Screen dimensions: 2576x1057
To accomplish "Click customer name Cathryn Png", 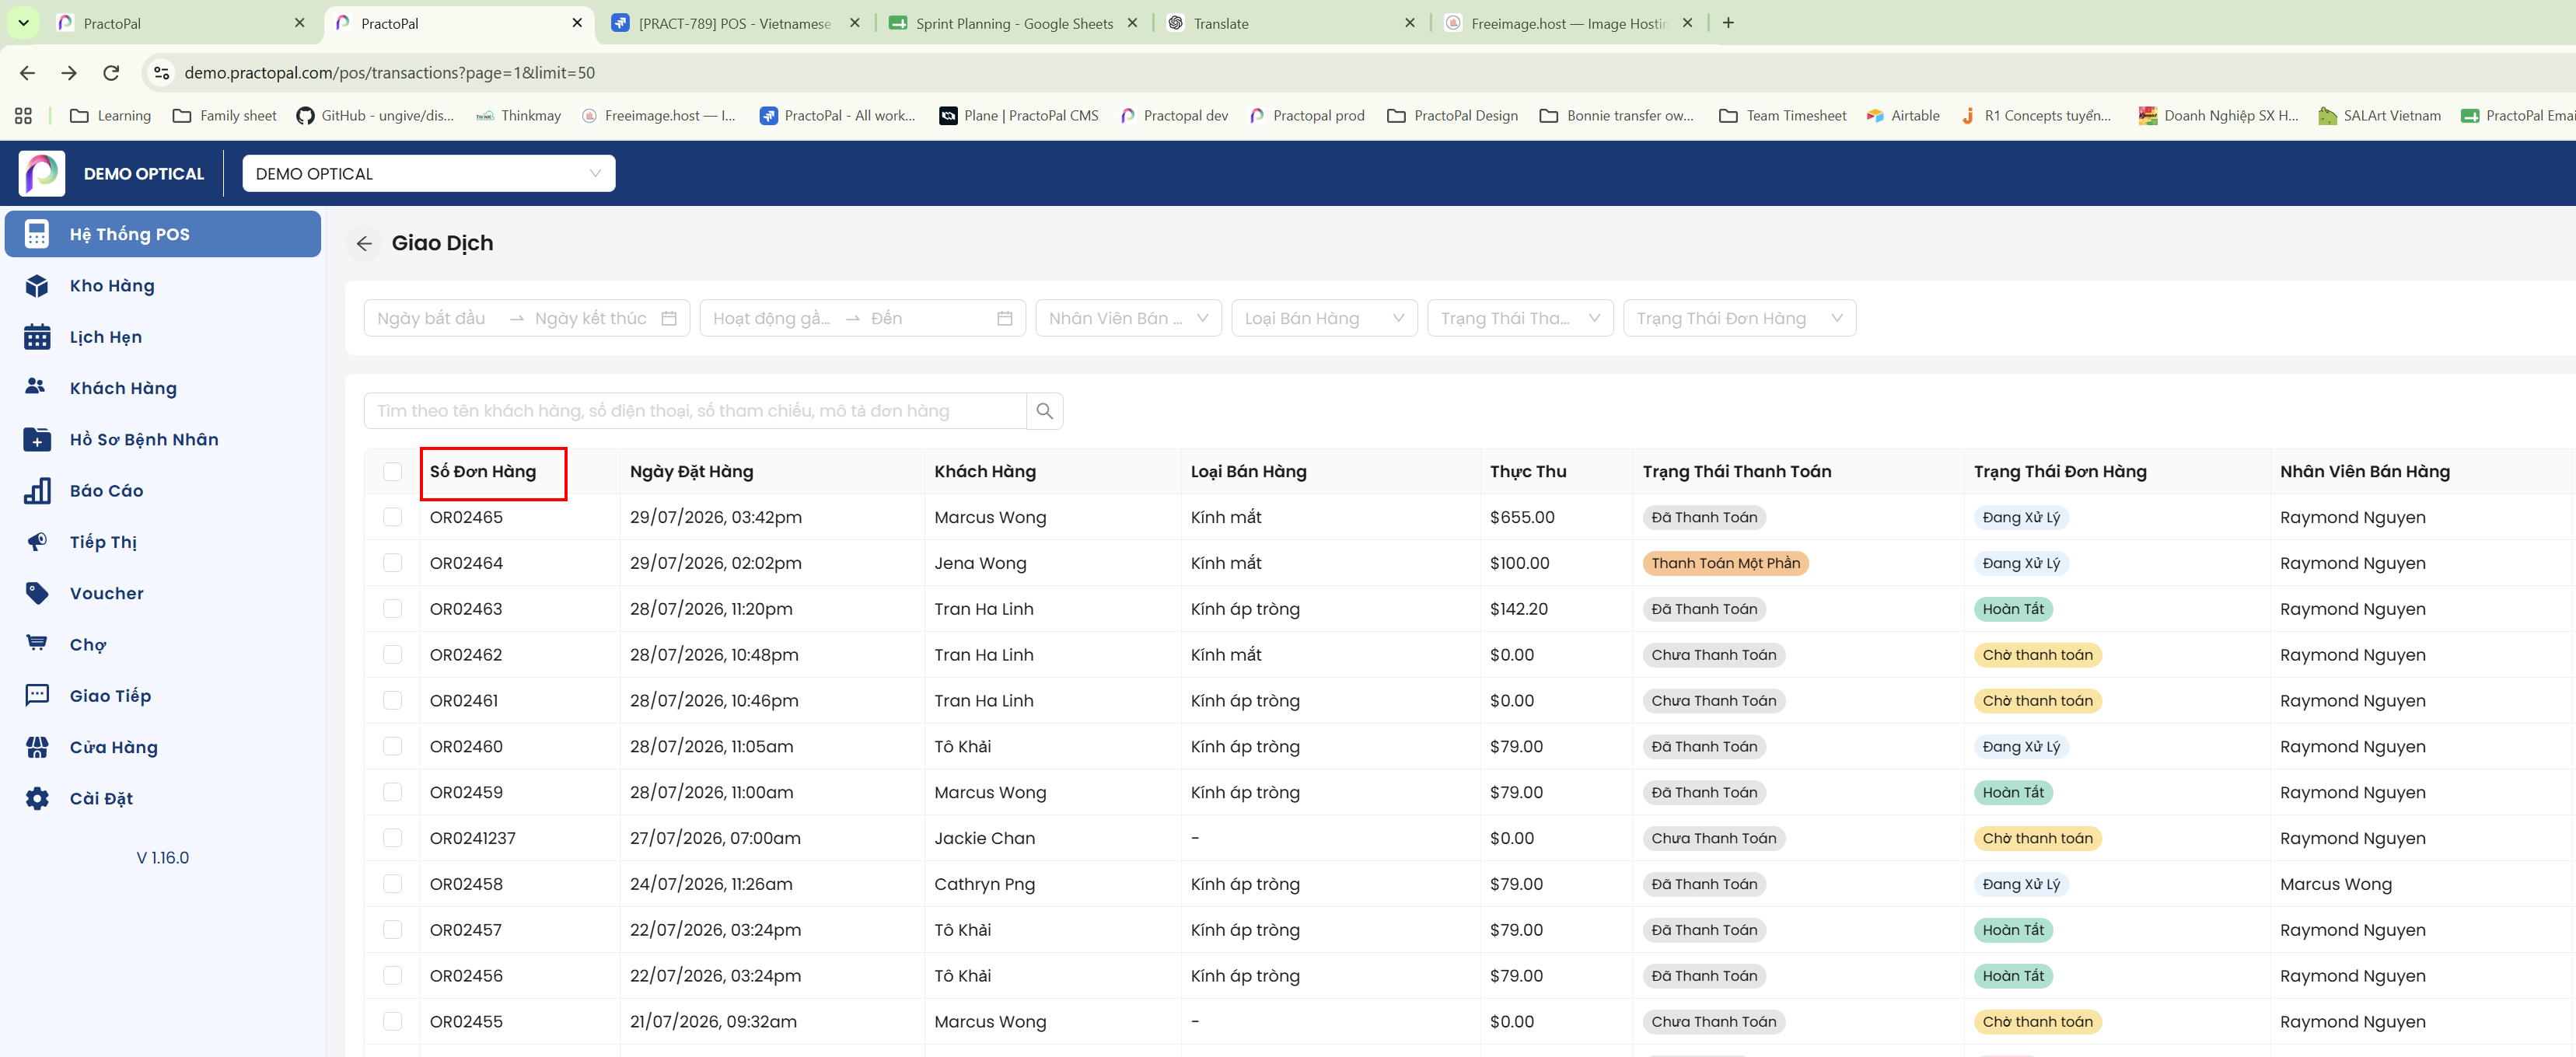I will [x=984, y=884].
